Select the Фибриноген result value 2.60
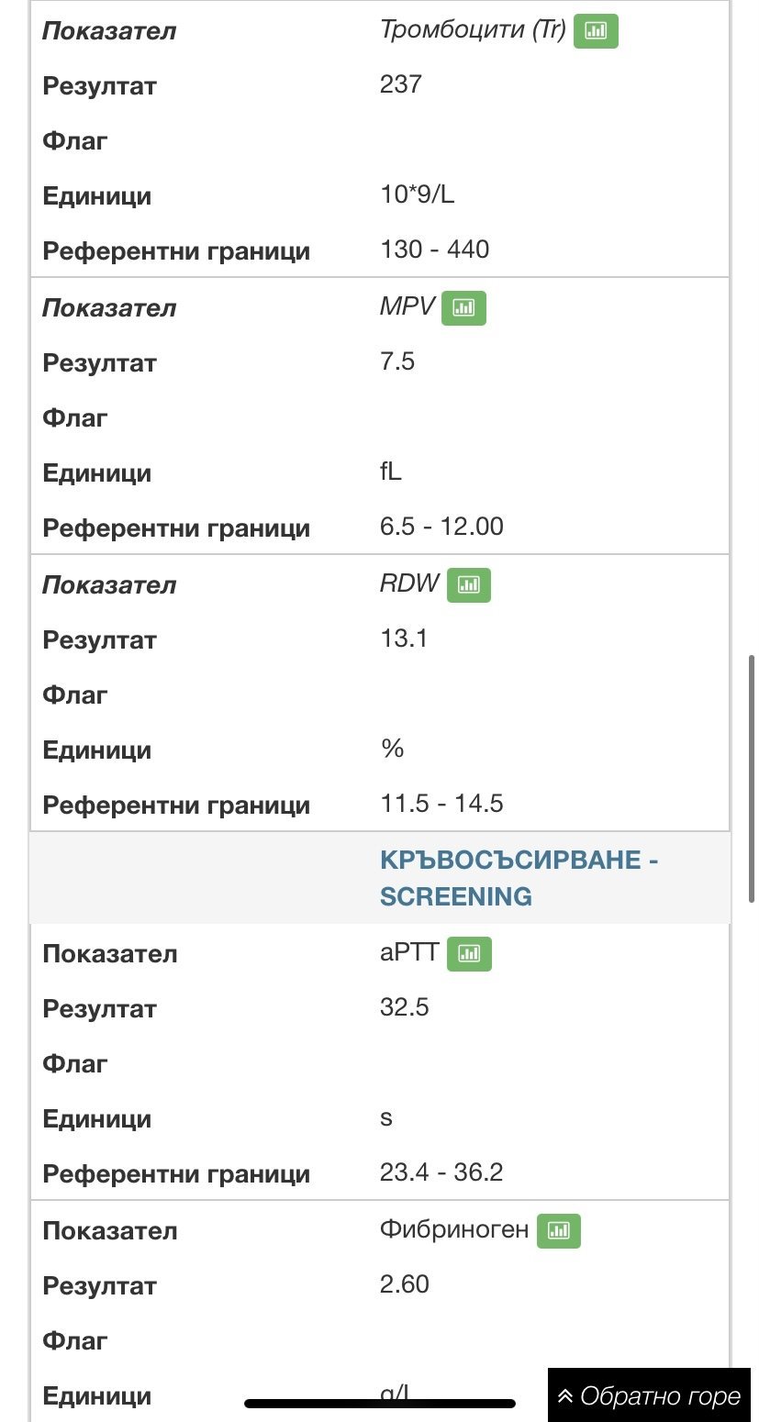Viewport: 759px width, 1422px height. (x=405, y=1285)
